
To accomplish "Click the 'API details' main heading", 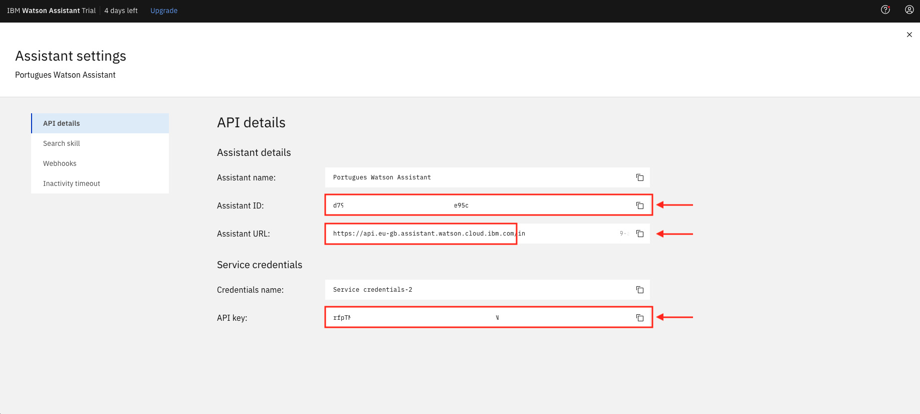I will tap(251, 122).
